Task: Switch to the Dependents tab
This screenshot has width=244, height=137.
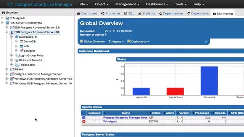Action: tap(198, 14)
